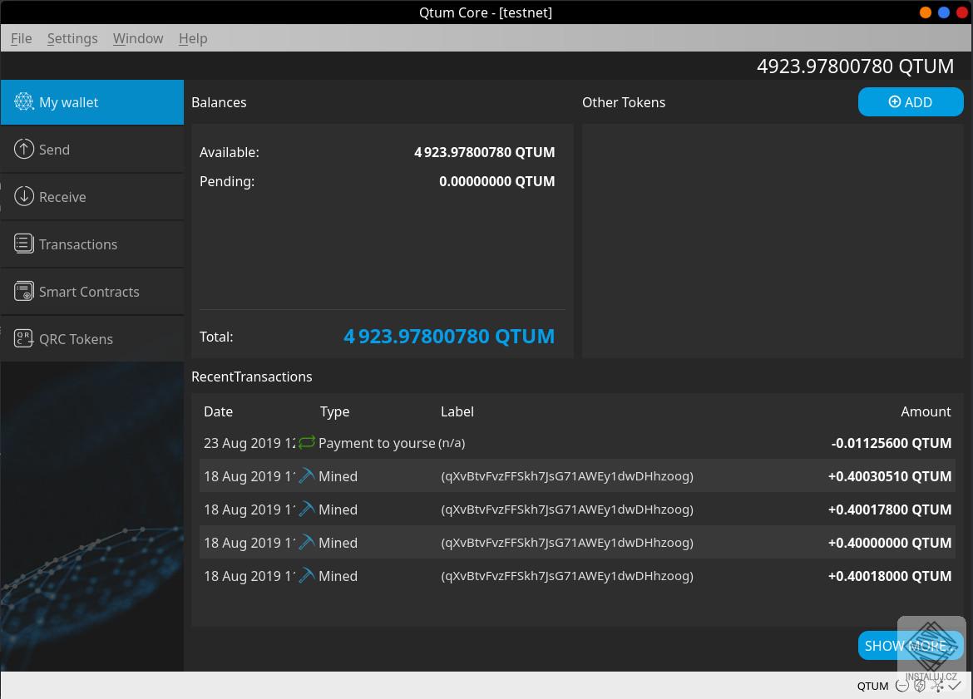The width and height of the screenshot is (973, 699).
Task: Click the +0.40018000 QTUM amount
Action: [890, 576]
